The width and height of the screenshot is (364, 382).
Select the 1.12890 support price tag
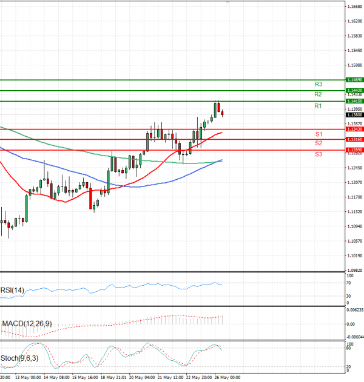[x=355, y=150]
